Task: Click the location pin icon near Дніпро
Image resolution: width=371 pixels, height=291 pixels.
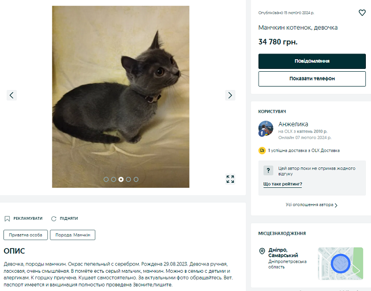Action: coord(262,251)
